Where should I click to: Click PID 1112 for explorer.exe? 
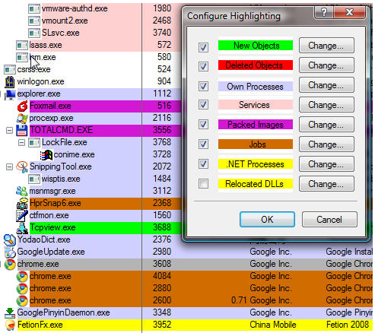[x=162, y=94]
